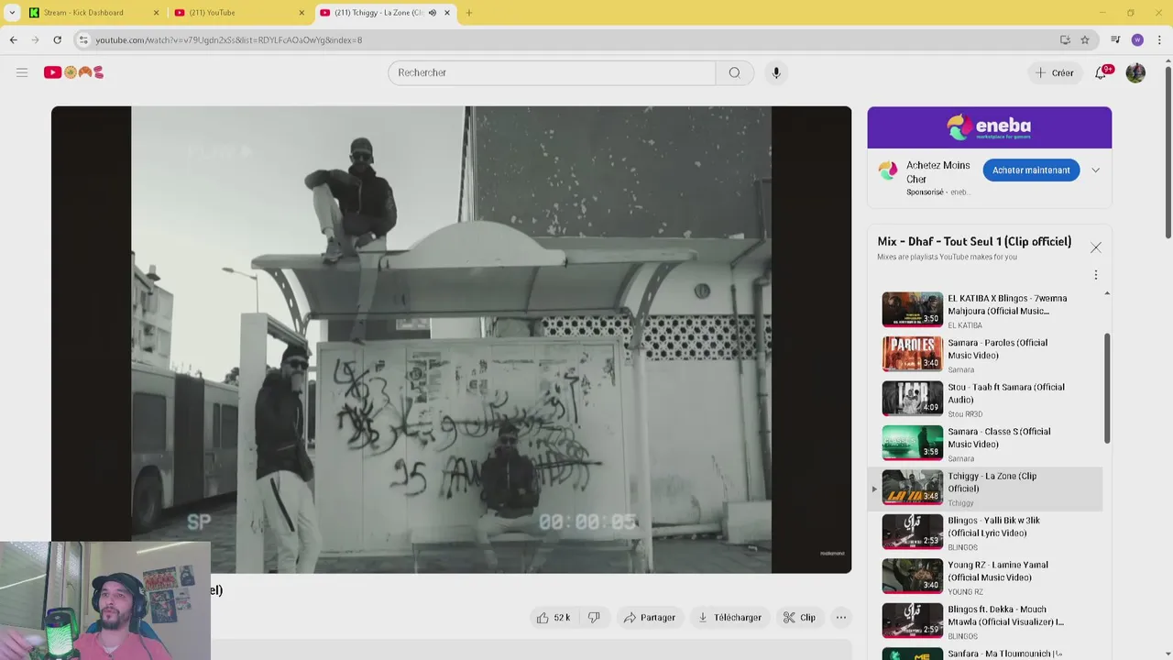Open the Chrome profile avatar
This screenshot has width=1173, height=660.
point(1137,40)
